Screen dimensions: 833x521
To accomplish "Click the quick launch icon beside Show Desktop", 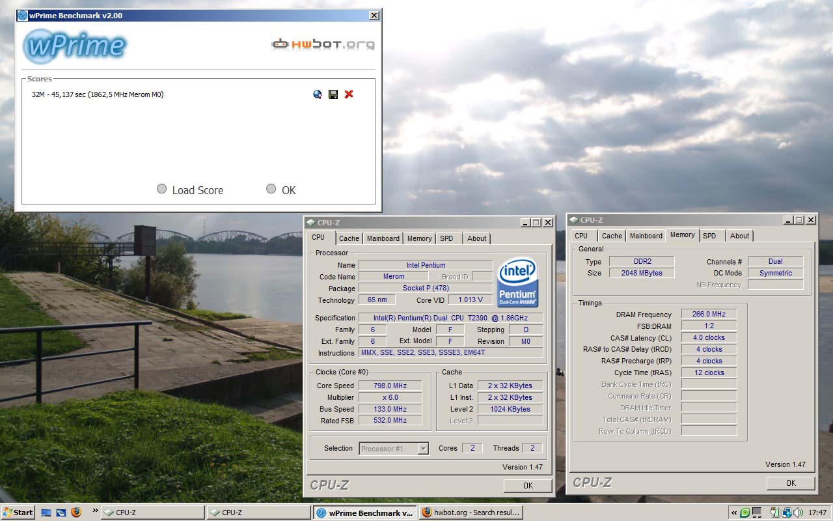I will [x=61, y=513].
